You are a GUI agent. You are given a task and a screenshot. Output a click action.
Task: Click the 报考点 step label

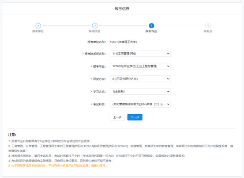point(208,31)
